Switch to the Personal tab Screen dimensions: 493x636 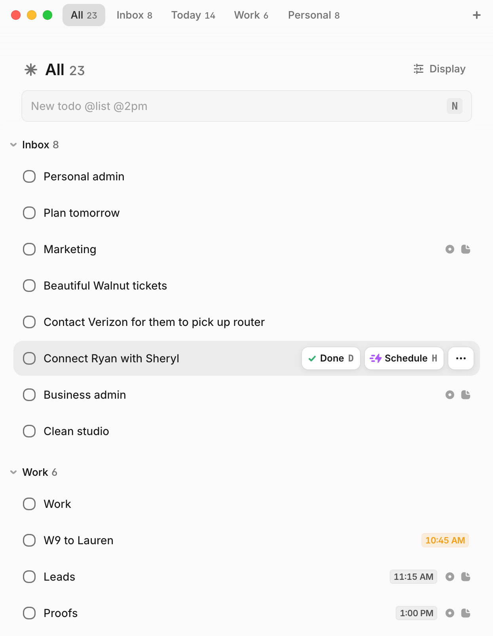coord(314,15)
